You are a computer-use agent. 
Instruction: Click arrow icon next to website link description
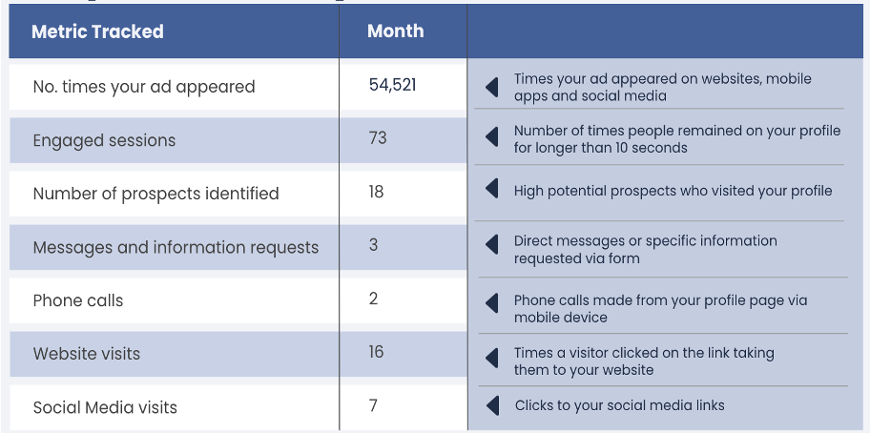[492, 360]
